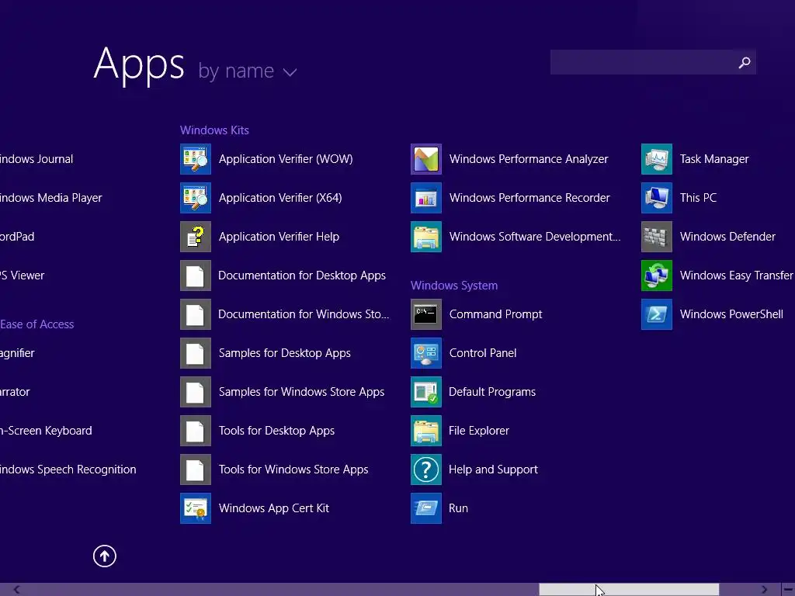Open Windows Defender icon
795x596 pixels.
[x=657, y=237]
